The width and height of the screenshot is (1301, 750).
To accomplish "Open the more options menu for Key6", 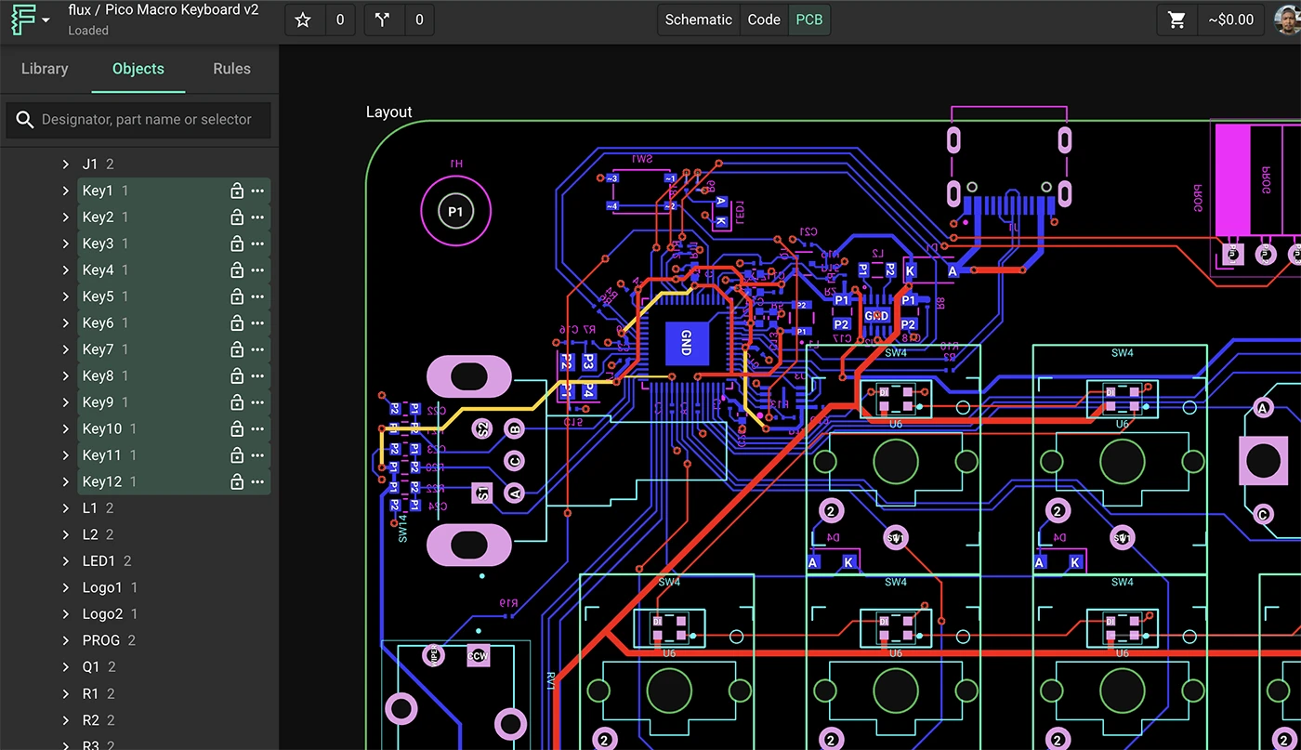I will click(x=257, y=323).
